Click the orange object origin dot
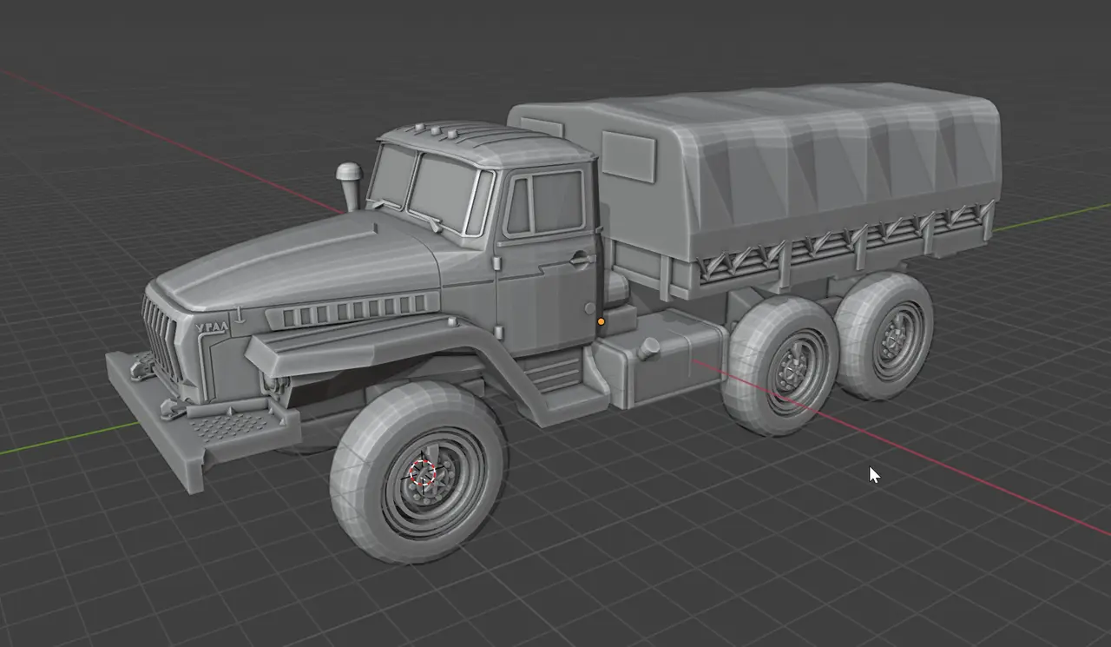The width and height of the screenshot is (1111, 647). click(601, 322)
